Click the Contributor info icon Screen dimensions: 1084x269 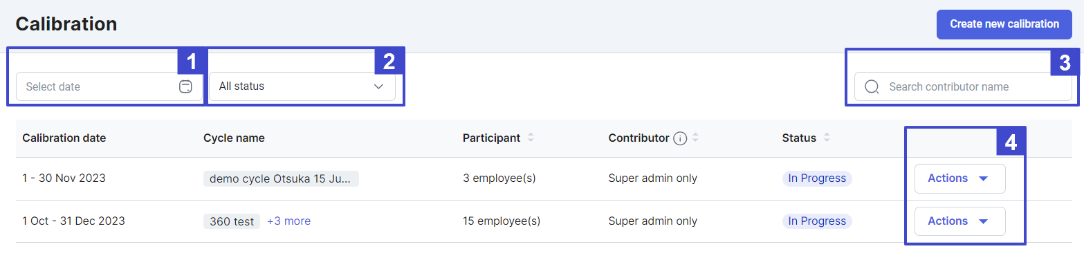(680, 138)
